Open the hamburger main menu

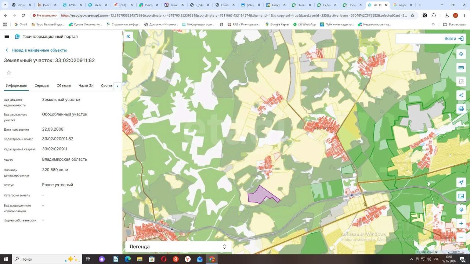[7, 36]
